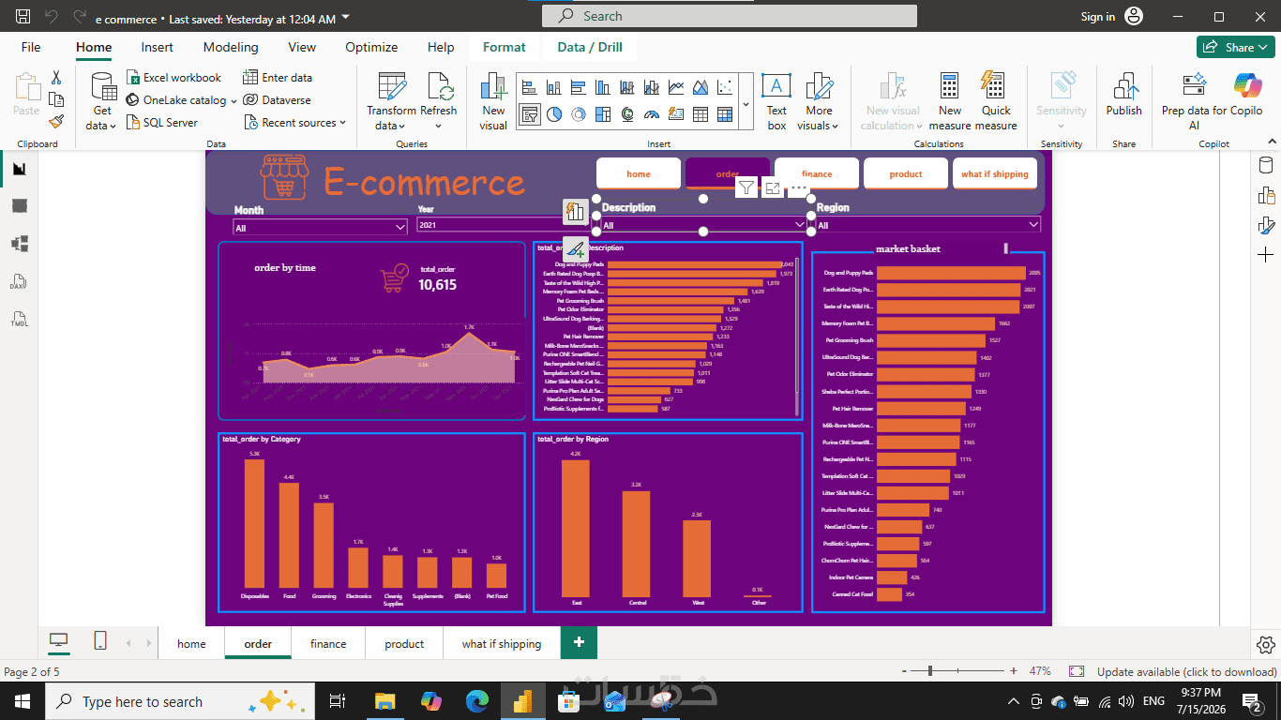Image resolution: width=1281 pixels, height=720 pixels.
Task: Toggle the fit to page button
Action: [x=1077, y=671]
